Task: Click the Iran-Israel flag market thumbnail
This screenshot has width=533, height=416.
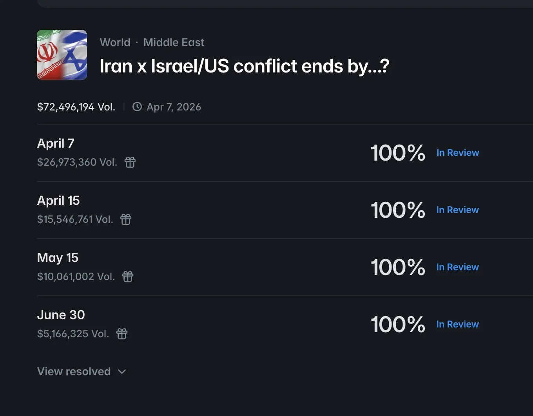Action: [62, 55]
